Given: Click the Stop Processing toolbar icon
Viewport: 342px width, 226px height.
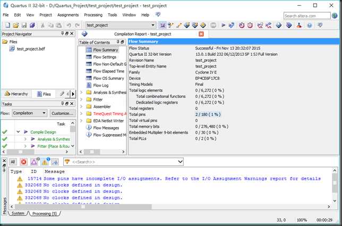Looking at the screenshot, I should tap(213, 25).
